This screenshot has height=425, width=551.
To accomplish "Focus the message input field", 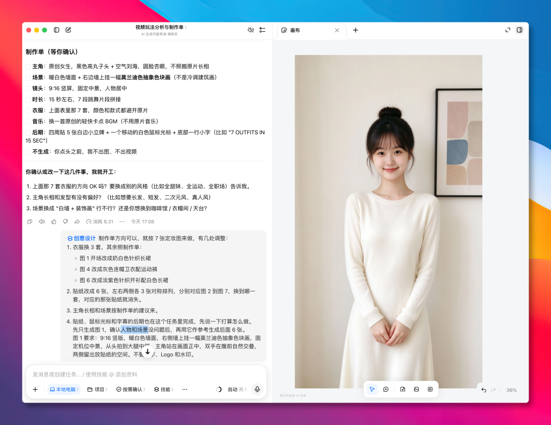I will pos(146,374).
